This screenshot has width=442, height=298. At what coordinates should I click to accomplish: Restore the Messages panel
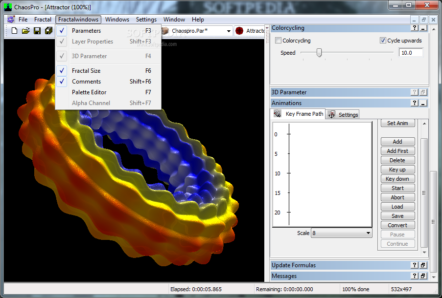(423, 276)
